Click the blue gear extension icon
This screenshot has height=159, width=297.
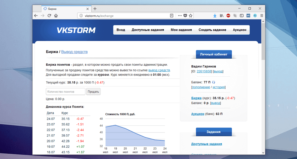click(255, 16)
